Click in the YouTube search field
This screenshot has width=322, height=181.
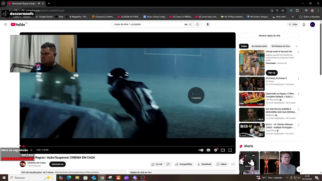coord(148,24)
